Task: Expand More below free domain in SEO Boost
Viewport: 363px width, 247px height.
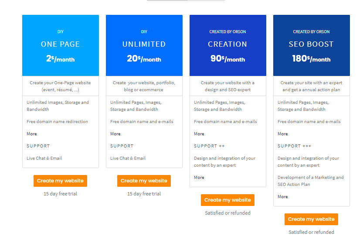Action: click(x=283, y=134)
